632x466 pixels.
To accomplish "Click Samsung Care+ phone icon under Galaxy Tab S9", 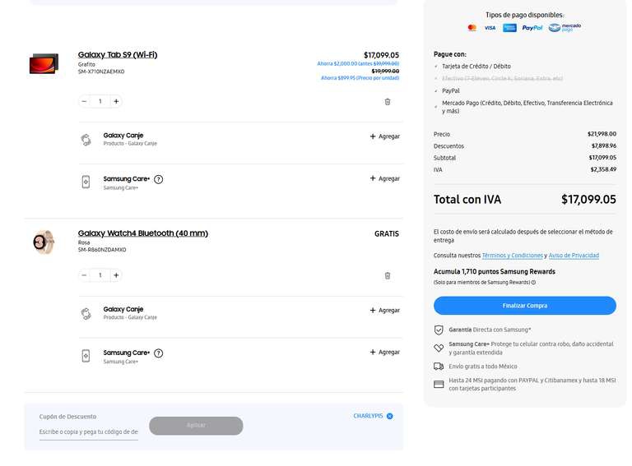I will tap(86, 182).
